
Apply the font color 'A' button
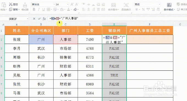(68, 9)
